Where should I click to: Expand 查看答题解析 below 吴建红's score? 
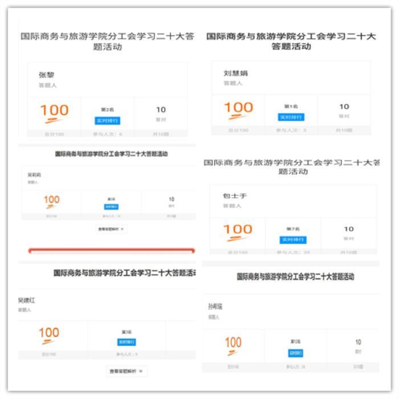(x=127, y=371)
